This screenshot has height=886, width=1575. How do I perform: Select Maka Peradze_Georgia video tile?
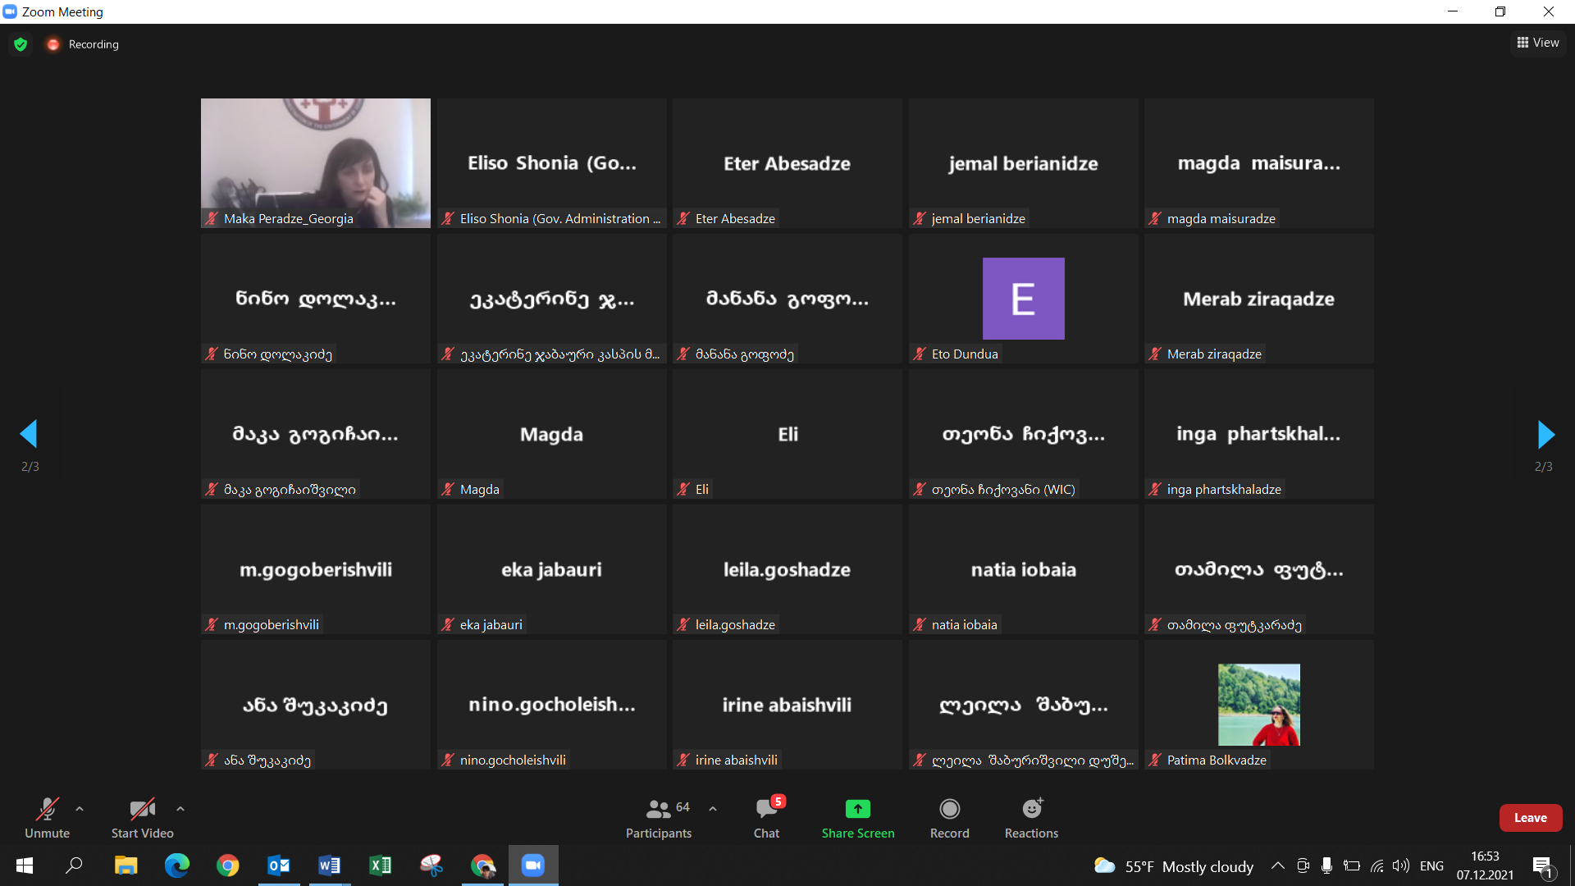315,162
